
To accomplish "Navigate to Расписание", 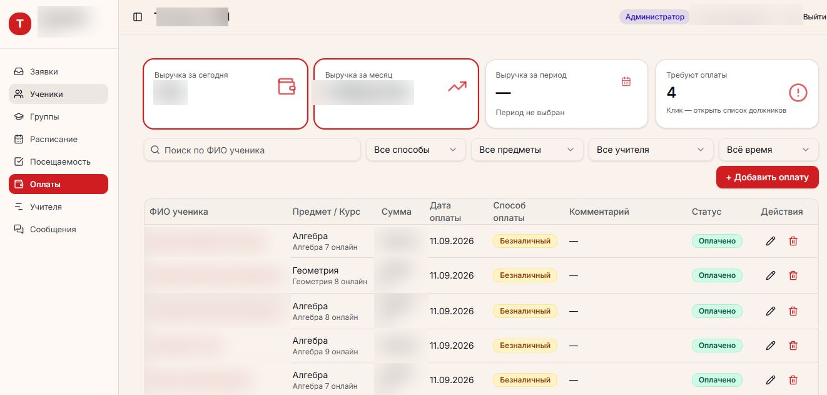I will (x=58, y=140).
